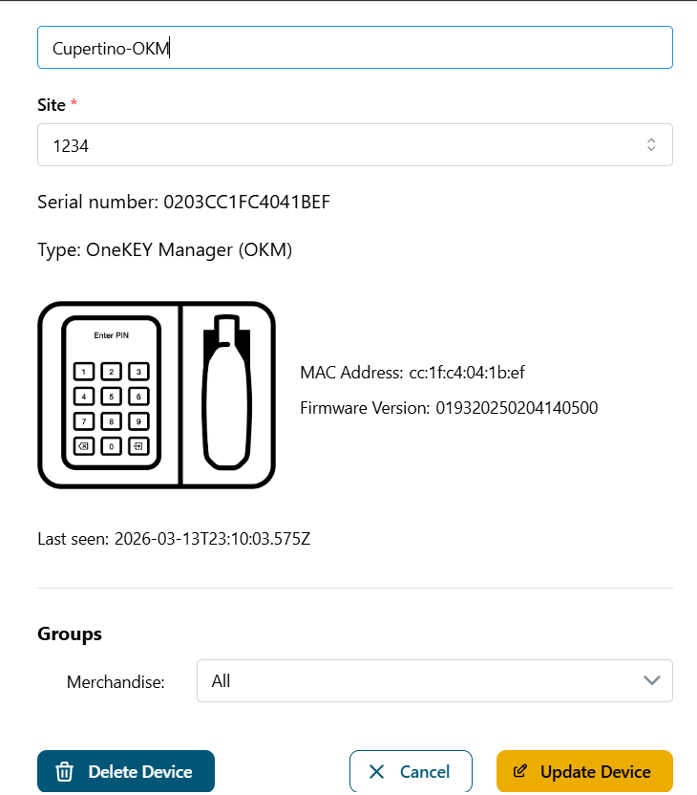Screen dimensions: 697x795
Task: Click the serial number 0203CC1FC4041BEF text
Action: click(246, 202)
